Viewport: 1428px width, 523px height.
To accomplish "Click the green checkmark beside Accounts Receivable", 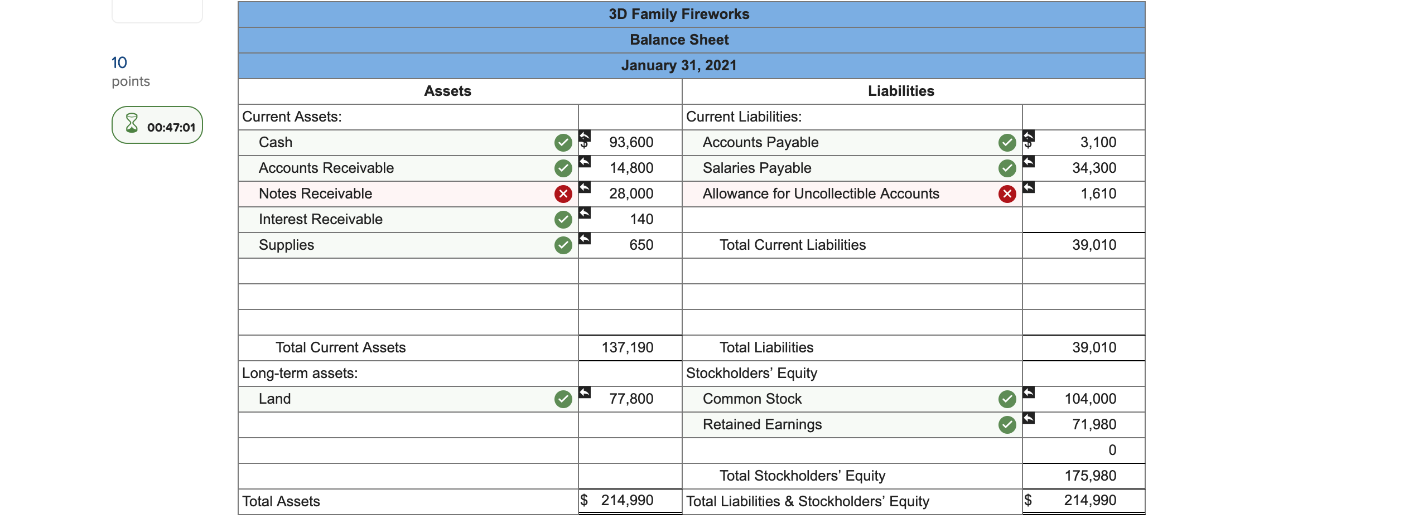I will [563, 168].
